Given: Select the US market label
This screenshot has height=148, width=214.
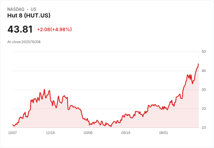Looking at the screenshot, I should tap(33, 9).
